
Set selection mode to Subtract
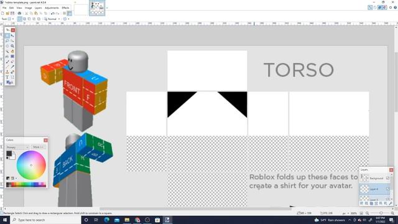tap(29, 19)
